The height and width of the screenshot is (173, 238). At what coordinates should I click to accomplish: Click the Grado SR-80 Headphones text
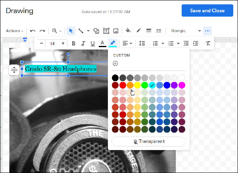click(61, 69)
